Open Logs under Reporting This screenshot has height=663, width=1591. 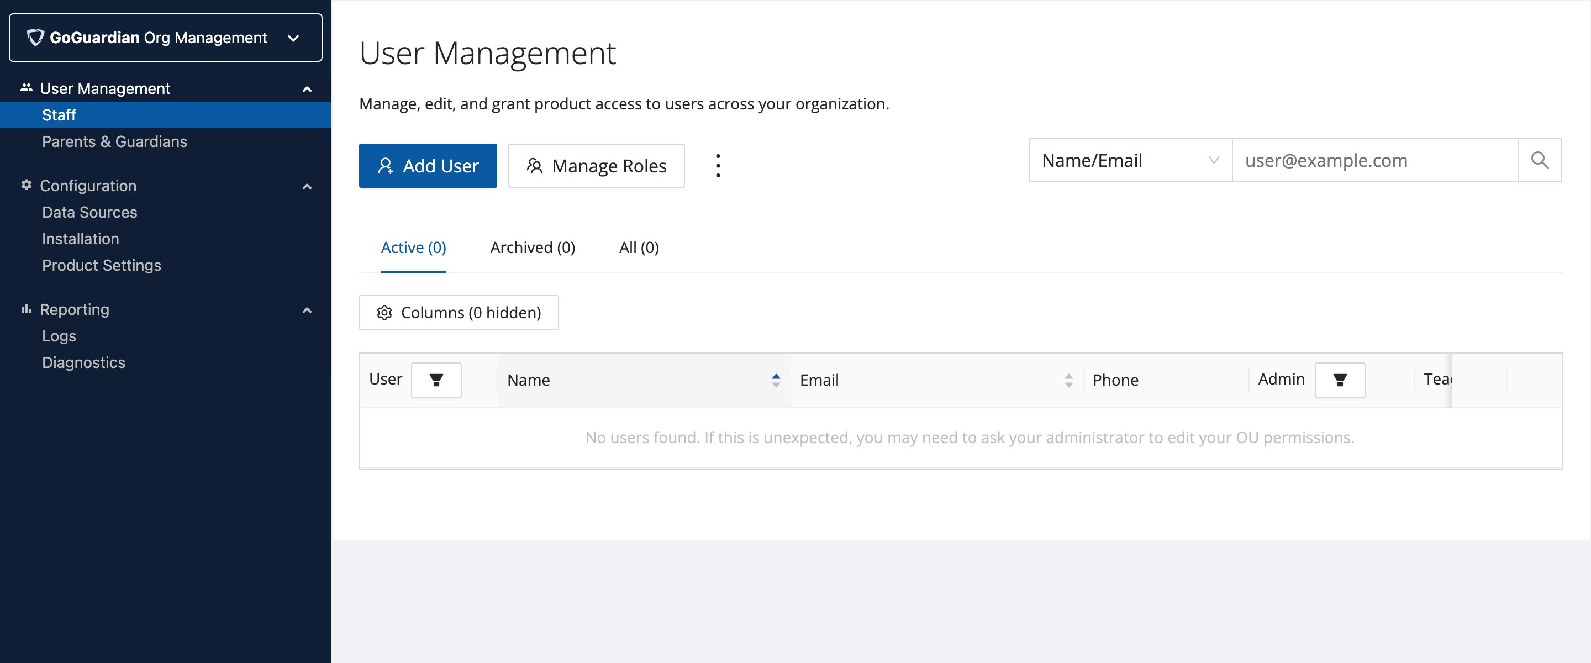tap(59, 336)
